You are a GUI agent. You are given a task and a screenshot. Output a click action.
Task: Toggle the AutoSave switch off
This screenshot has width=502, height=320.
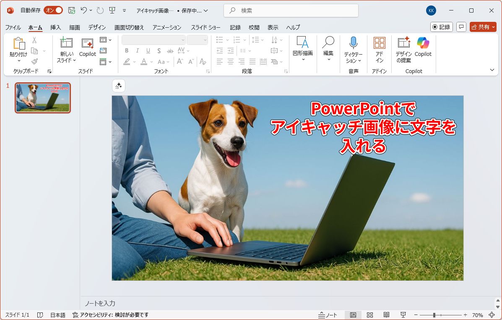[x=53, y=10]
